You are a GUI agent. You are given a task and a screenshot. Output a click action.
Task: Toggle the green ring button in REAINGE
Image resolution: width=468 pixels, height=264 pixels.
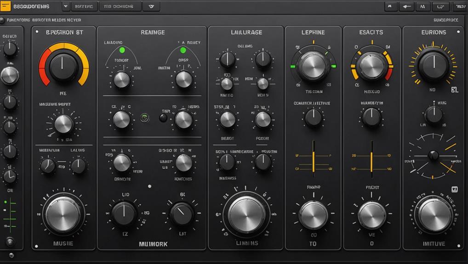coord(144,118)
